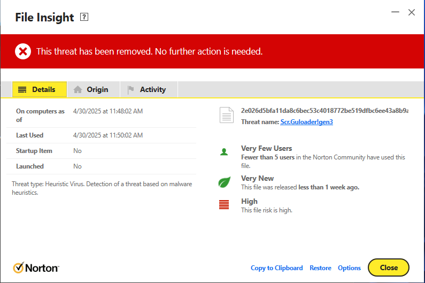Open the Options link
This screenshot has height=283, width=425.
(x=349, y=268)
